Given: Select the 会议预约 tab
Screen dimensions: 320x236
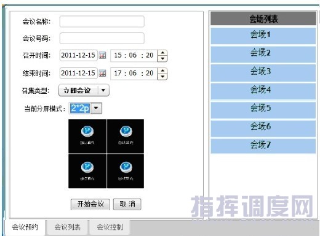Looking at the screenshot, I should 25,227.
